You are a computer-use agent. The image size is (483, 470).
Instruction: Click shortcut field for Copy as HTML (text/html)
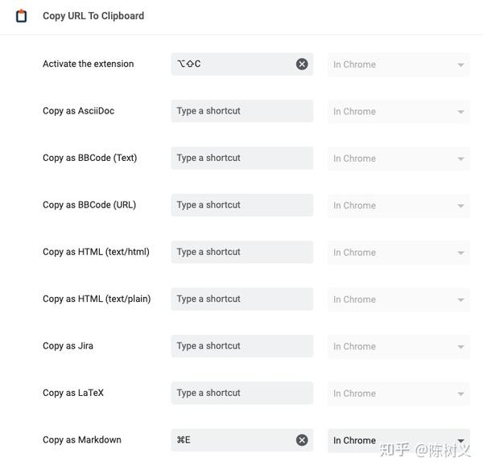pos(242,252)
